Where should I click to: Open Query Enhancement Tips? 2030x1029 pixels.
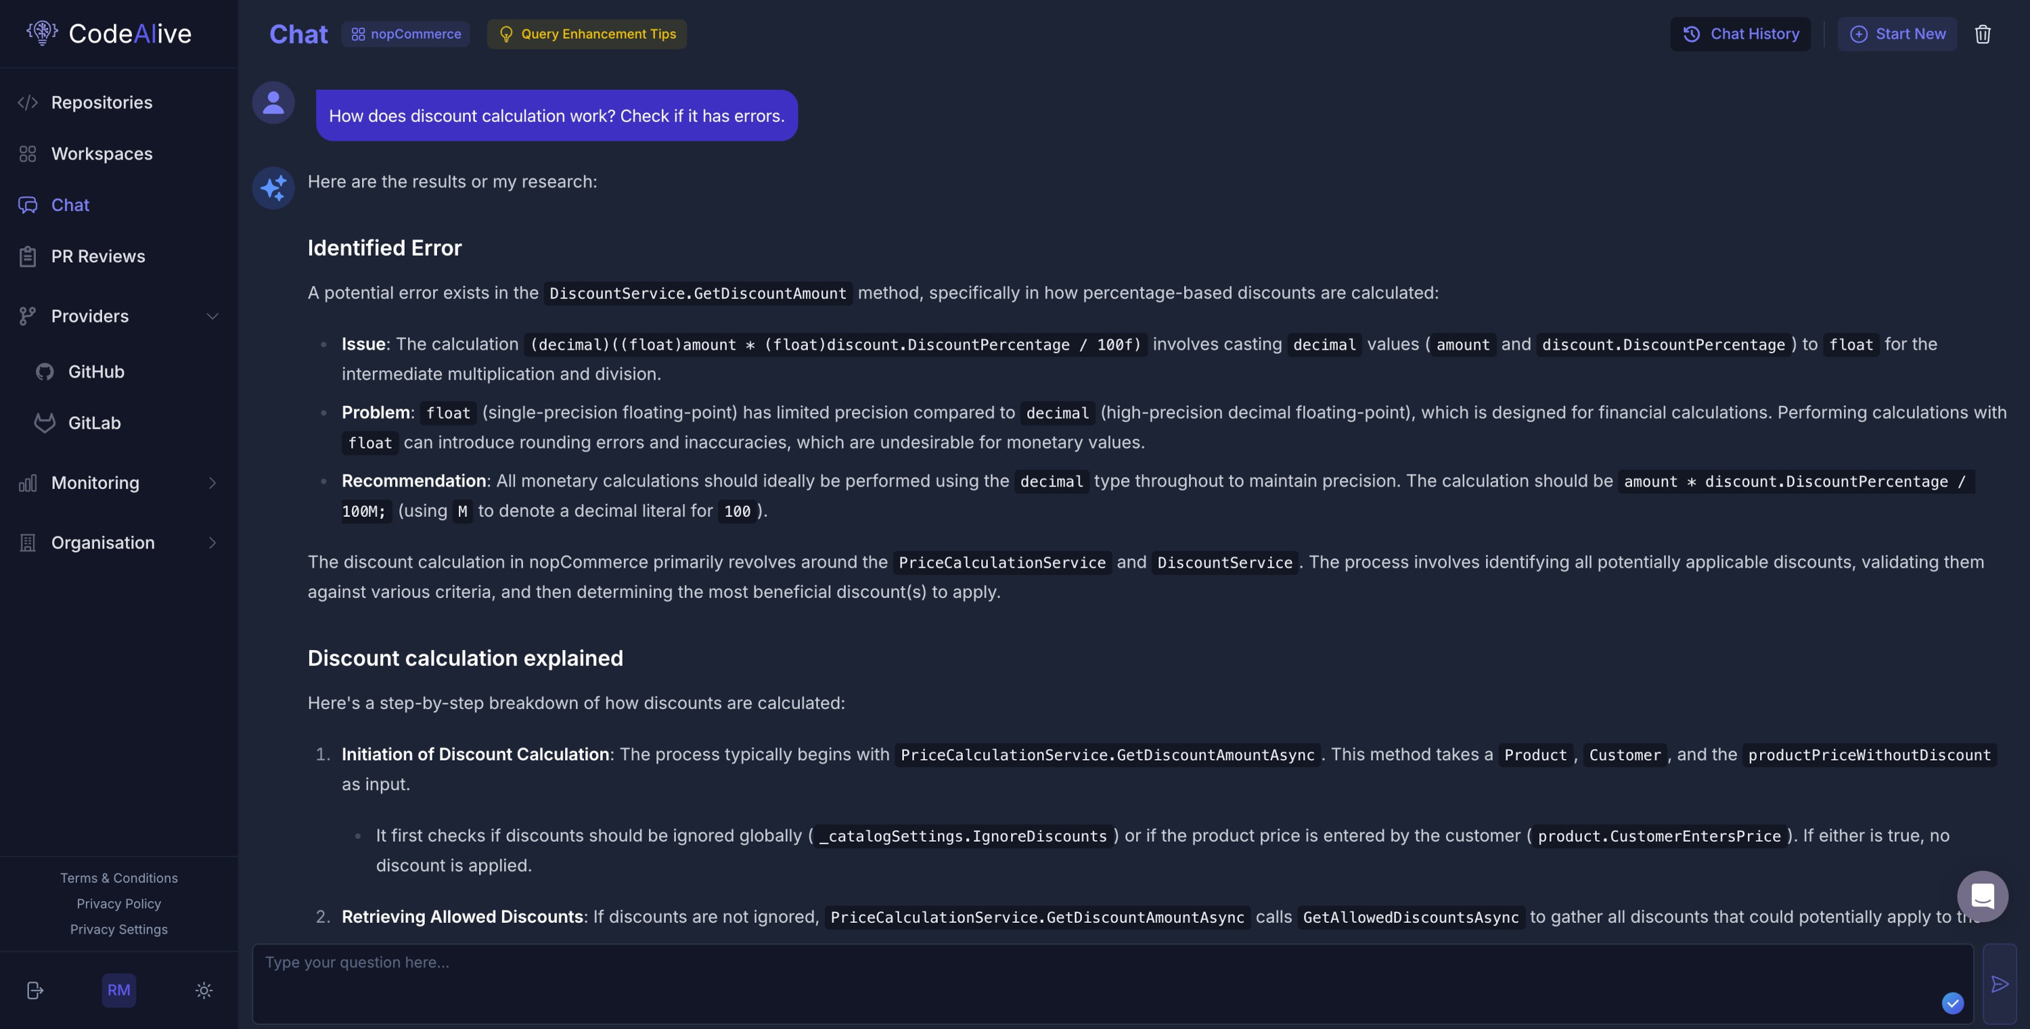coord(586,34)
